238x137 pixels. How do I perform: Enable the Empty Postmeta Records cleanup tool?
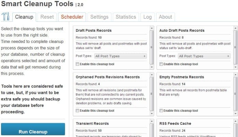(x=161, y=111)
